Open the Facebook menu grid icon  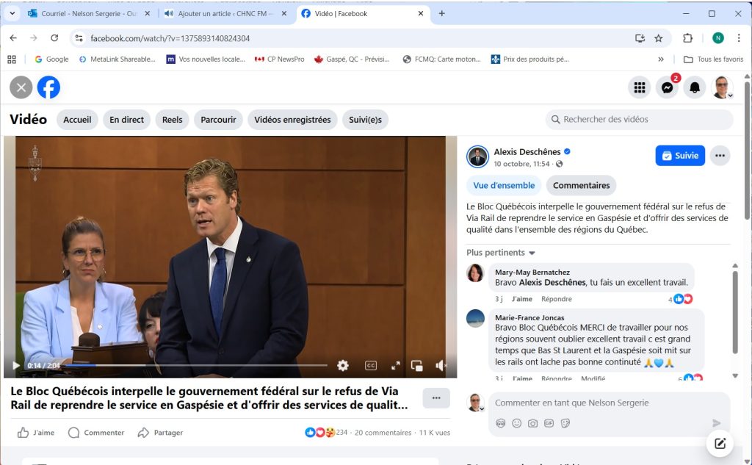tap(640, 88)
